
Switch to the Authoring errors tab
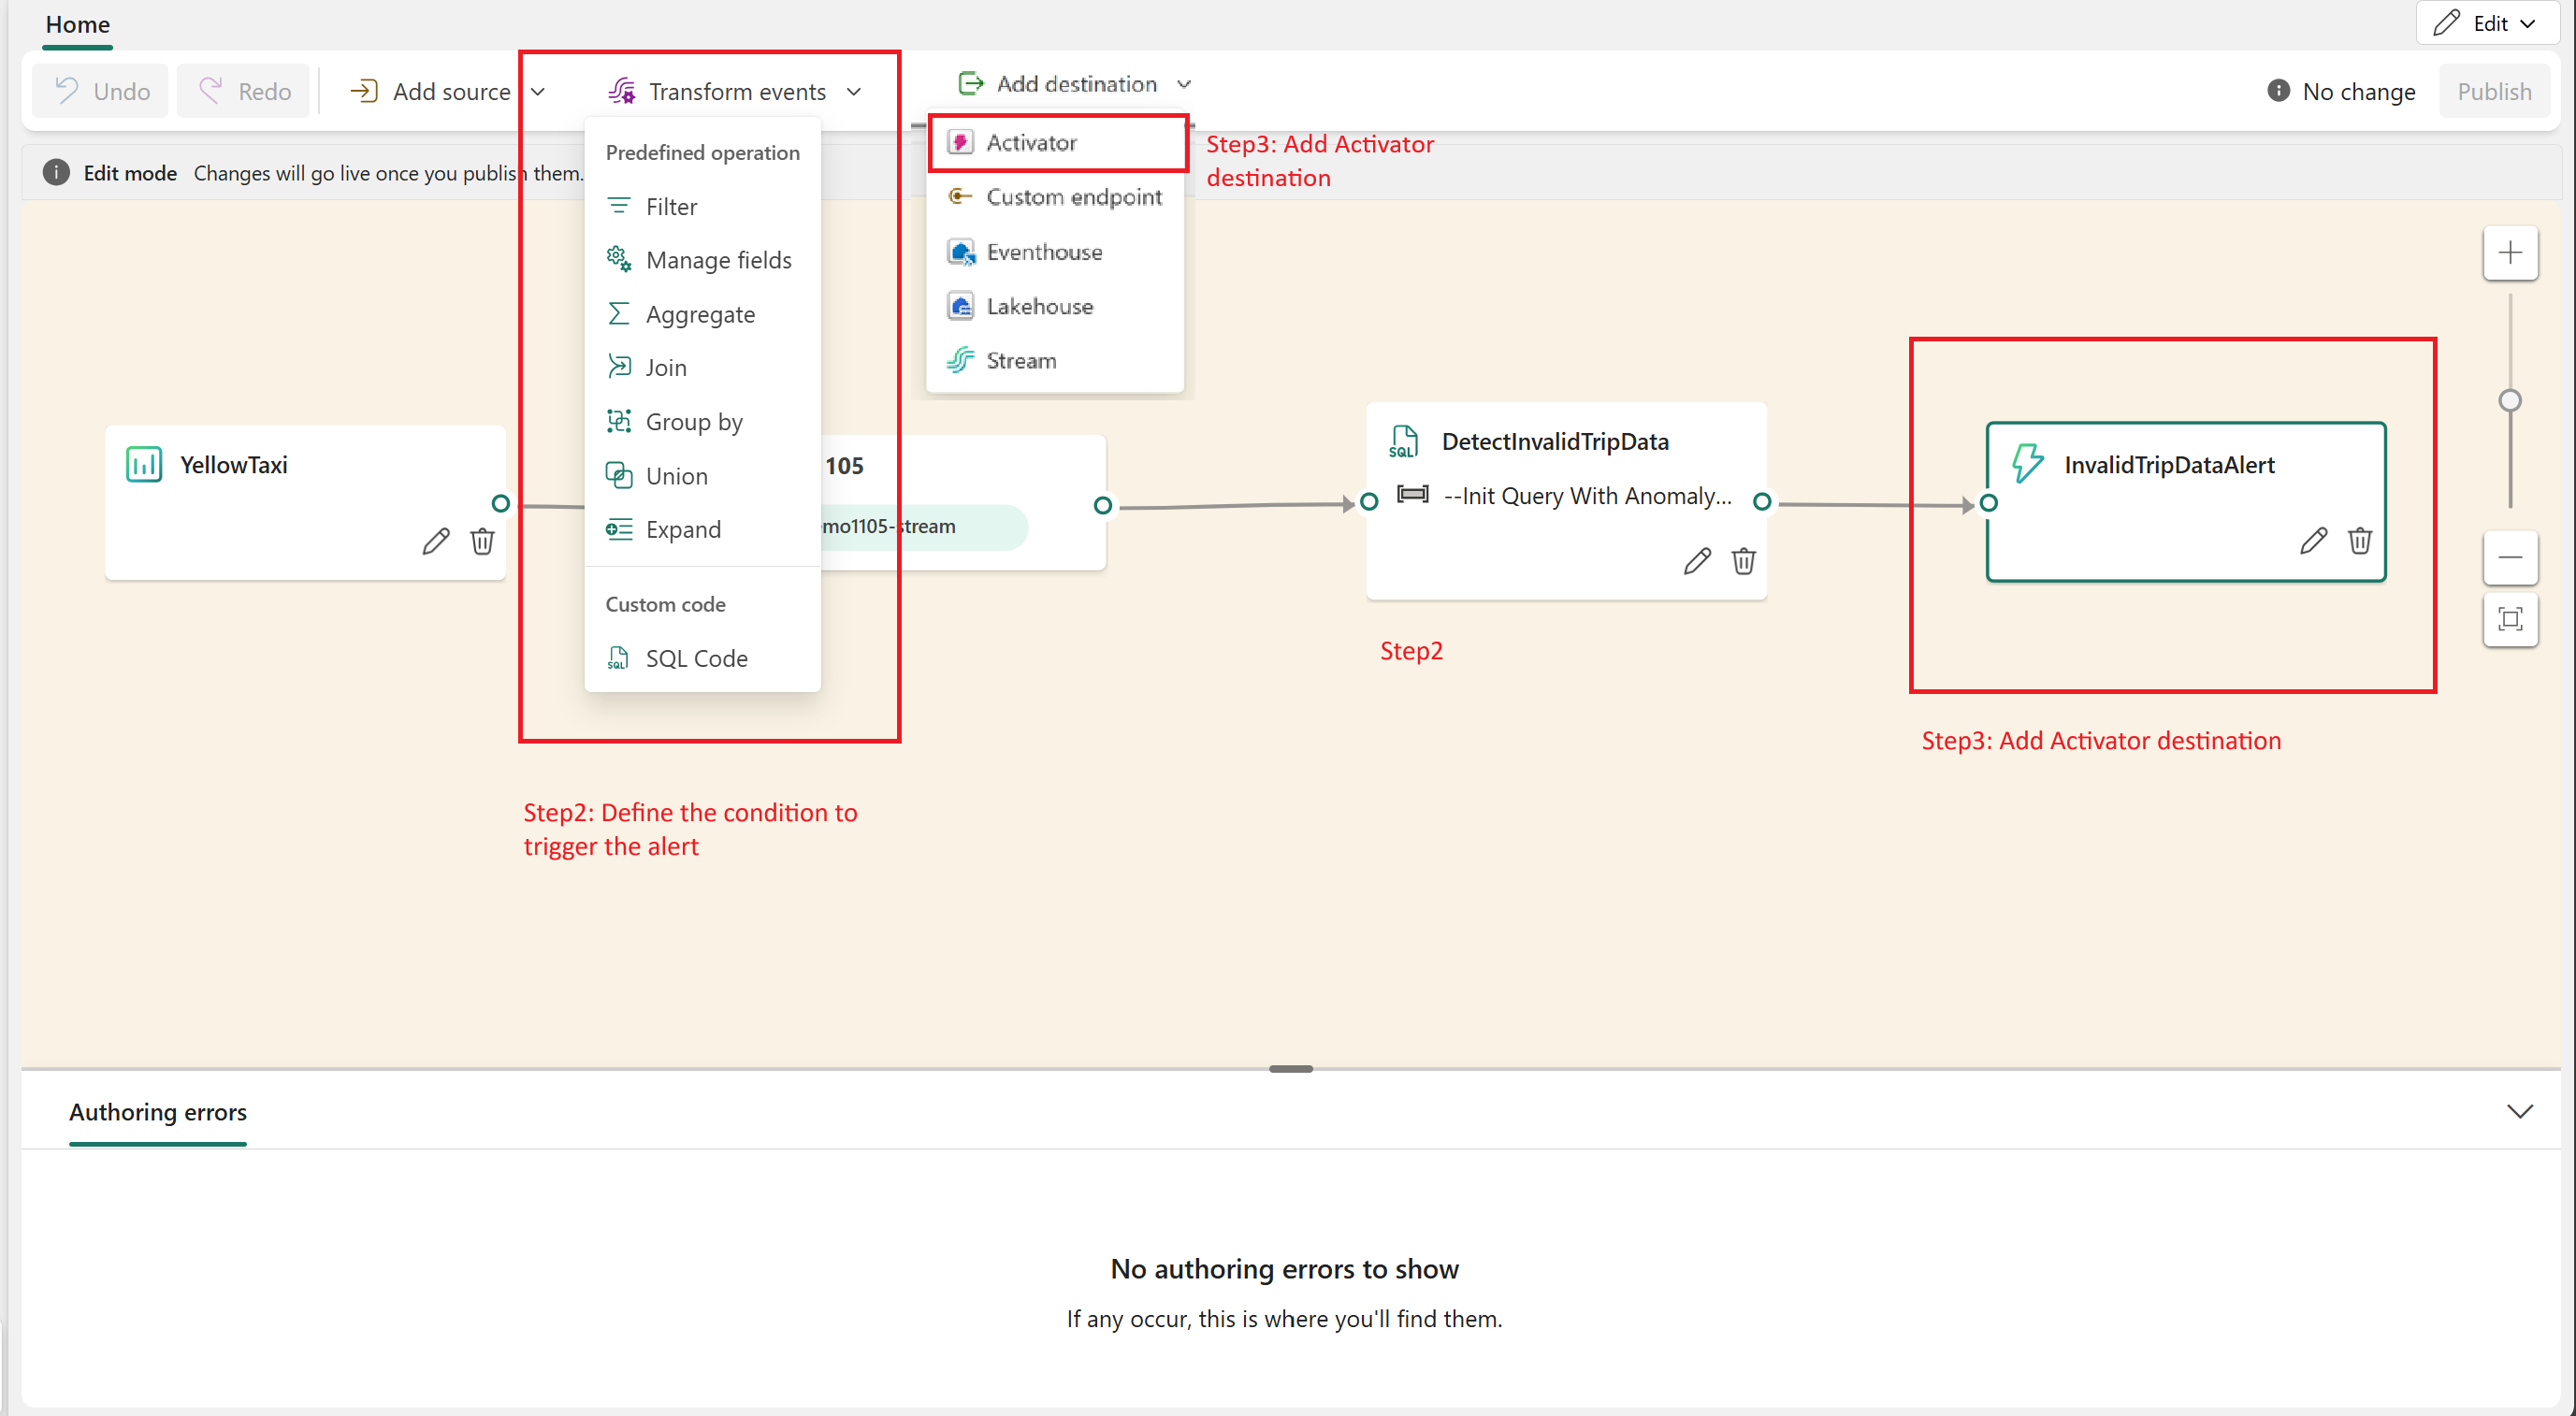click(x=158, y=1112)
